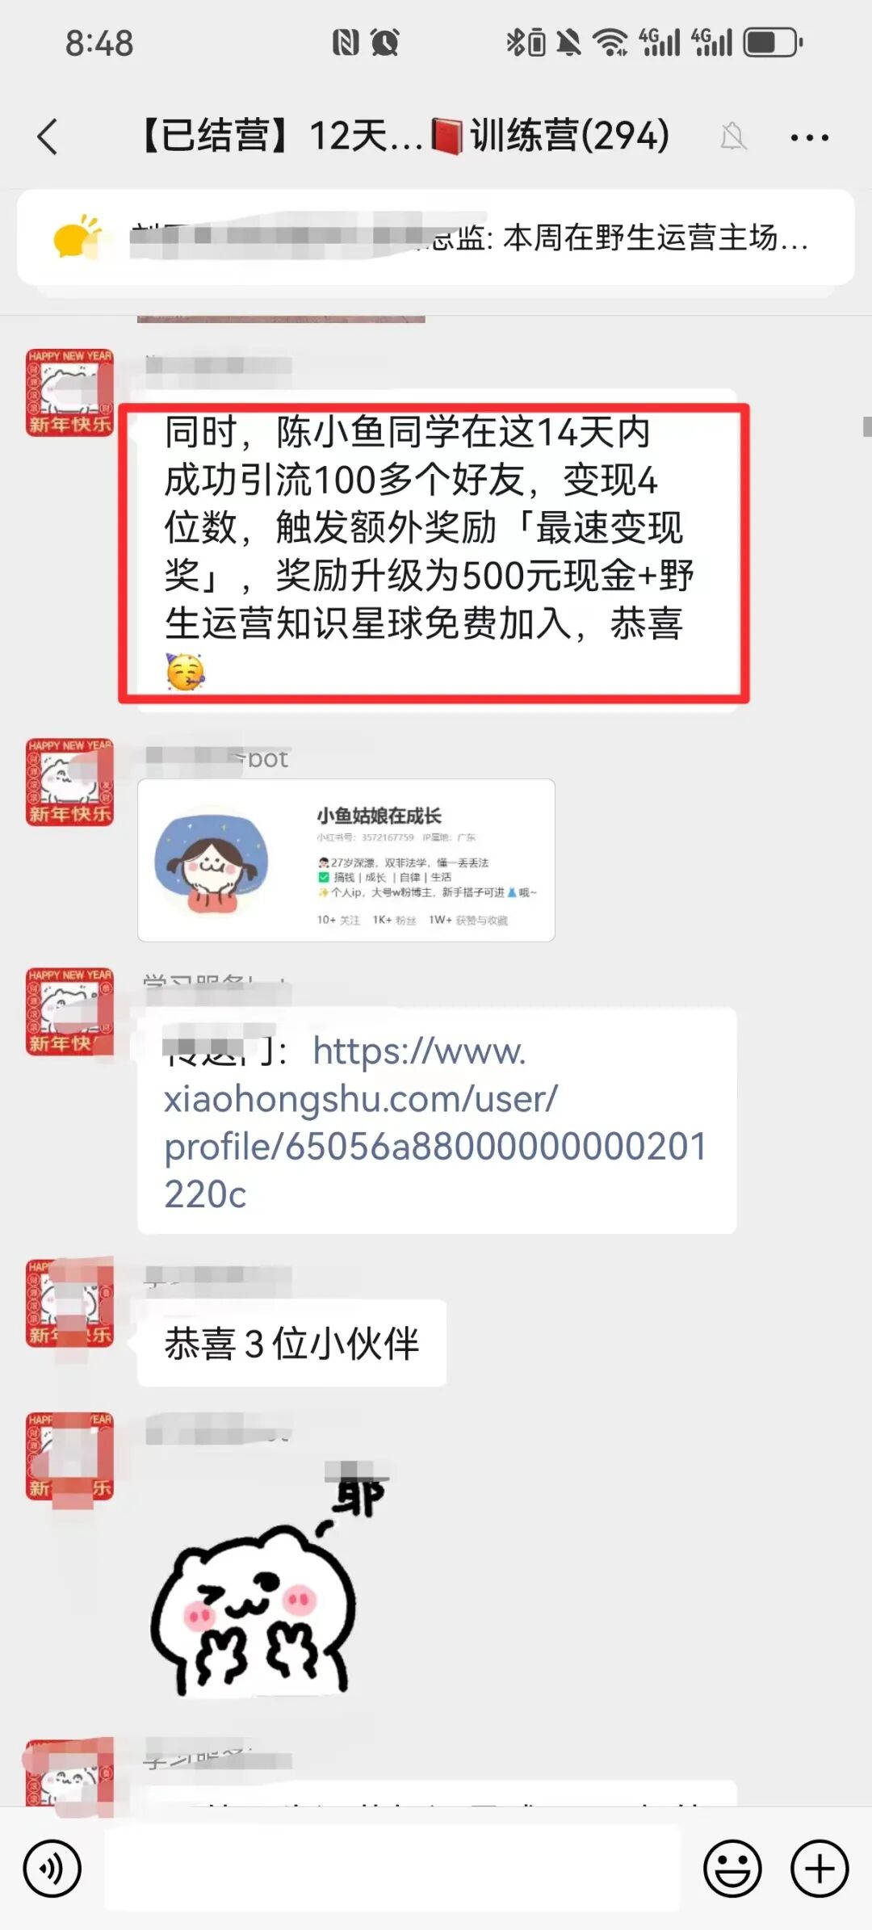The image size is (872, 1930).
Task: Tap the highlighted 陈小鱼同学 reward message
Action: point(434,552)
